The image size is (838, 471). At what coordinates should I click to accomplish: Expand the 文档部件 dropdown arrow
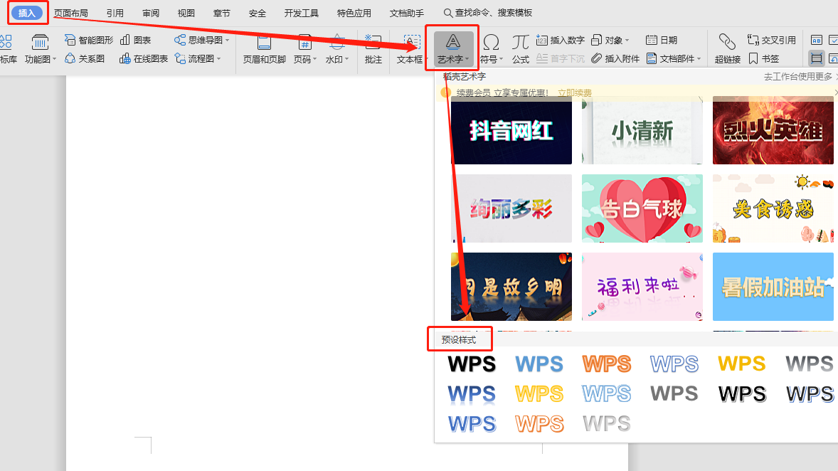tap(699, 59)
